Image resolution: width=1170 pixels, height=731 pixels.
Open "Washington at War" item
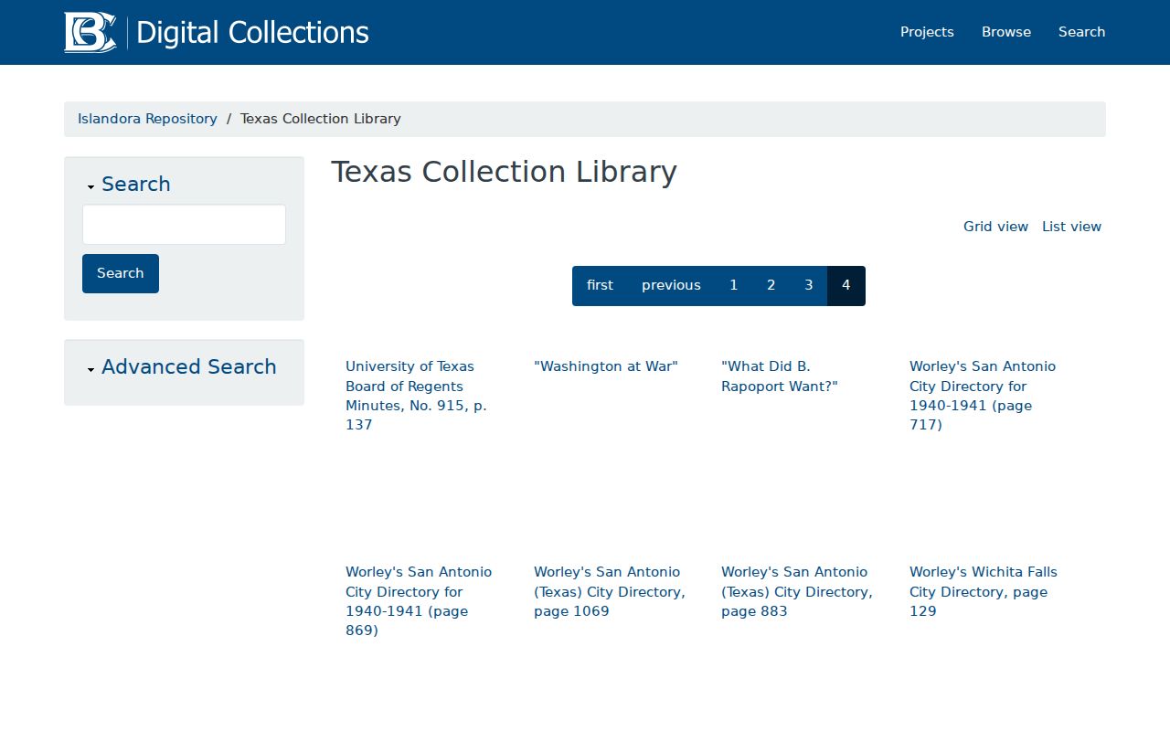(606, 366)
